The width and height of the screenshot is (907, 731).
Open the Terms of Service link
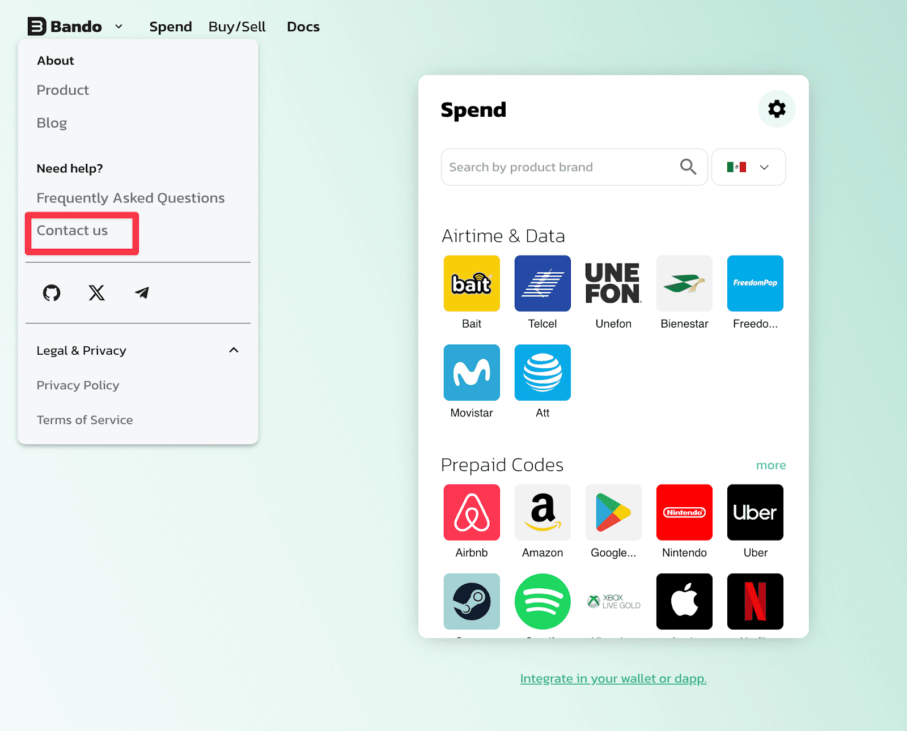click(84, 420)
